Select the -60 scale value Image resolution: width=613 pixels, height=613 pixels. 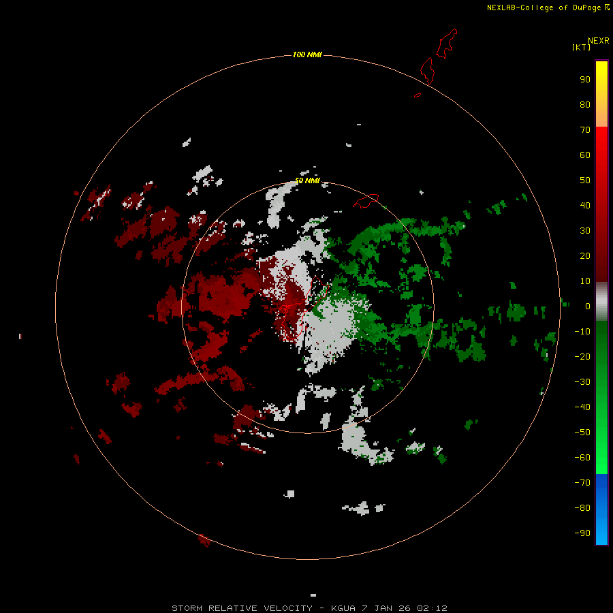pyautogui.click(x=582, y=458)
